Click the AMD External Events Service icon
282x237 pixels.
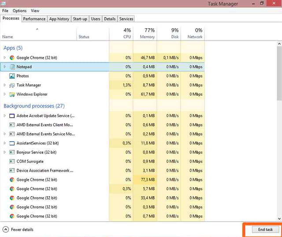click(12, 134)
